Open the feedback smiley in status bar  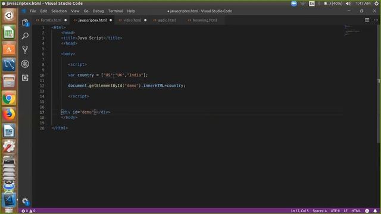[x=367, y=211]
